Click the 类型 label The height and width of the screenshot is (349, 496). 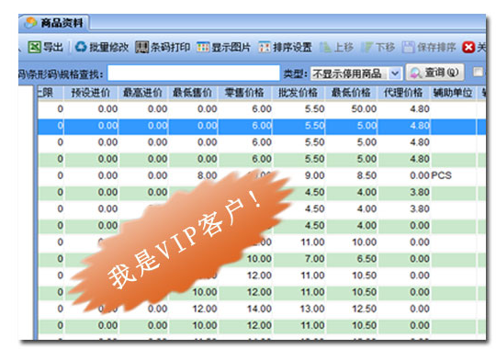click(296, 73)
